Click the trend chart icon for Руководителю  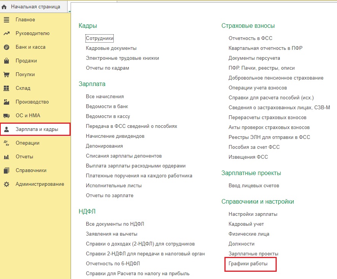(x=6, y=33)
